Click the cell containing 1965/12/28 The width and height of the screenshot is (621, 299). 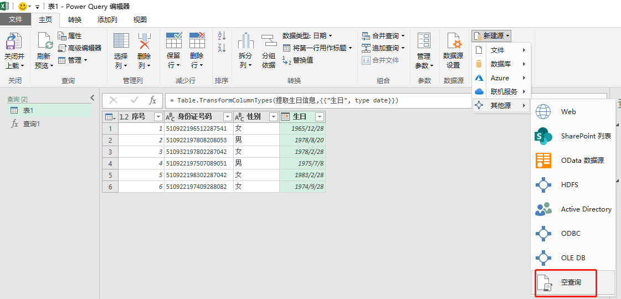[302, 128]
